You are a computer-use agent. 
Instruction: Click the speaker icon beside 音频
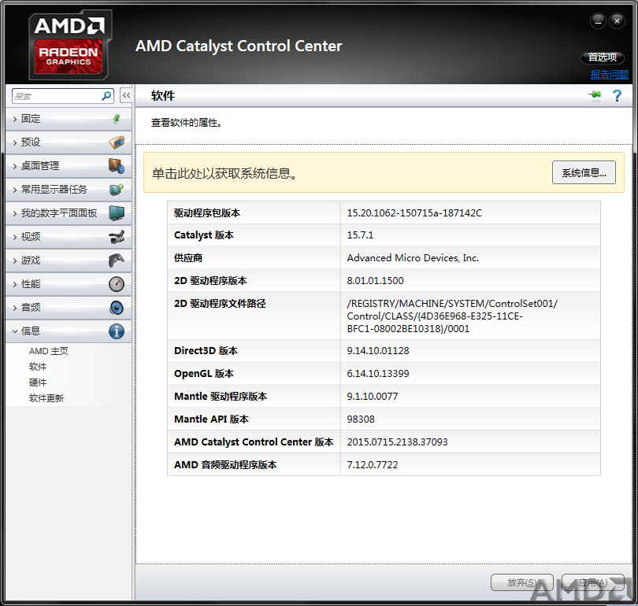click(x=117, y=307)
